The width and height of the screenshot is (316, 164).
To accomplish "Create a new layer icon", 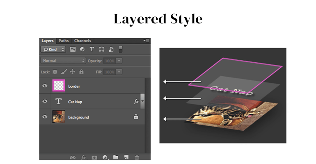I will coord(126,157).
